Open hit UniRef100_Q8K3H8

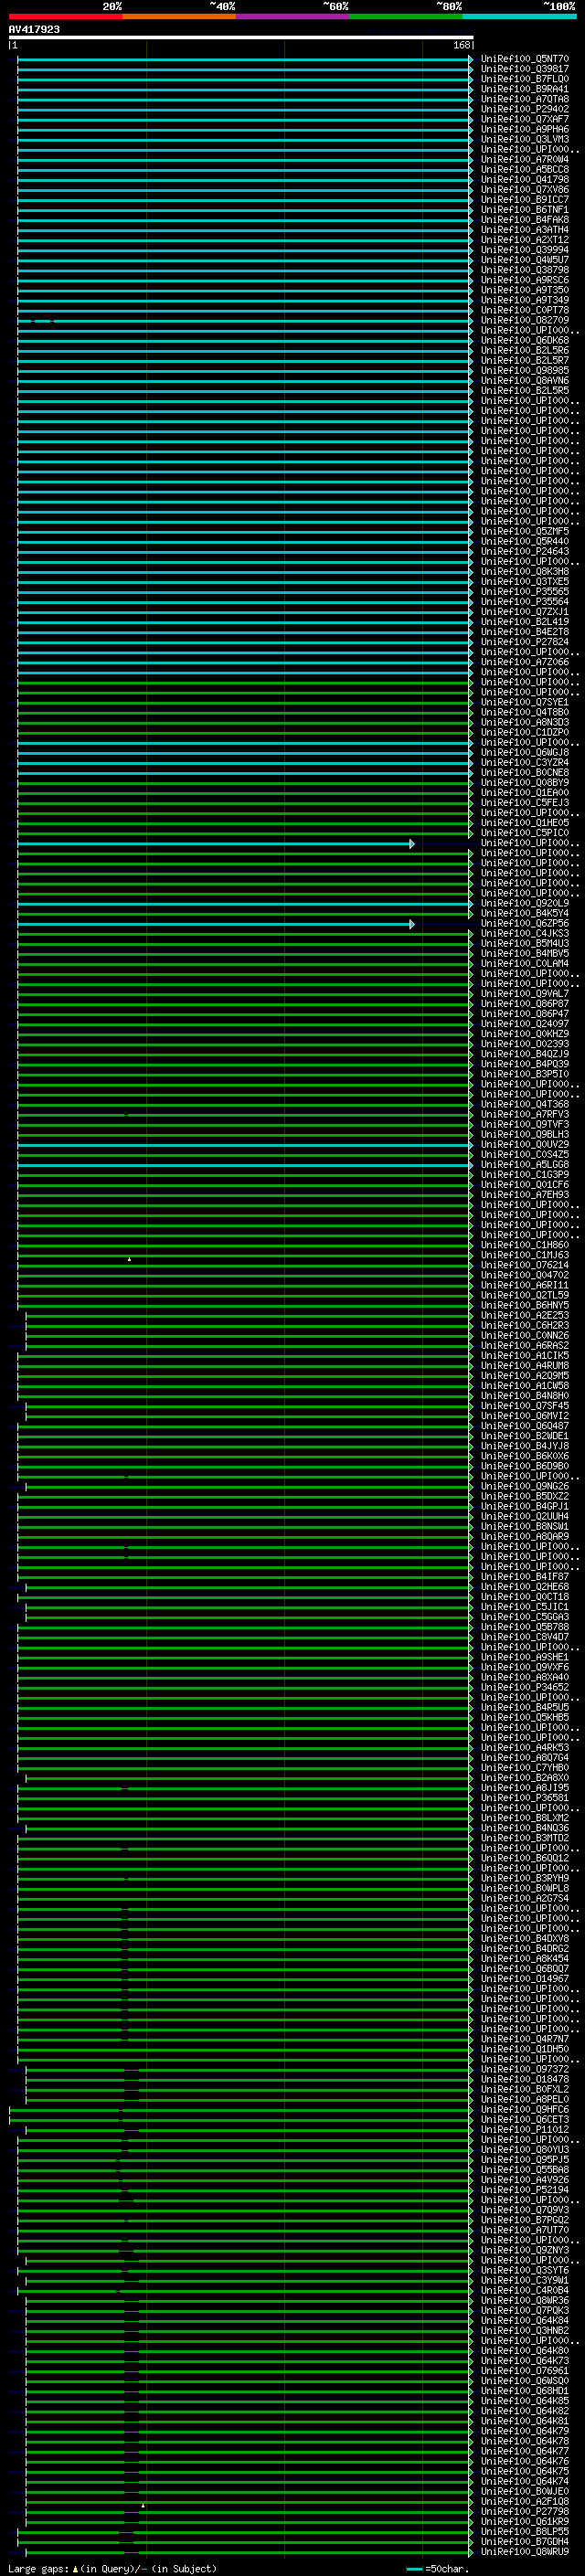pyautogui.click(x=525, y=571)
